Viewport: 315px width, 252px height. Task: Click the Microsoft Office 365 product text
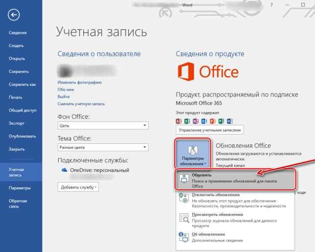199,103
